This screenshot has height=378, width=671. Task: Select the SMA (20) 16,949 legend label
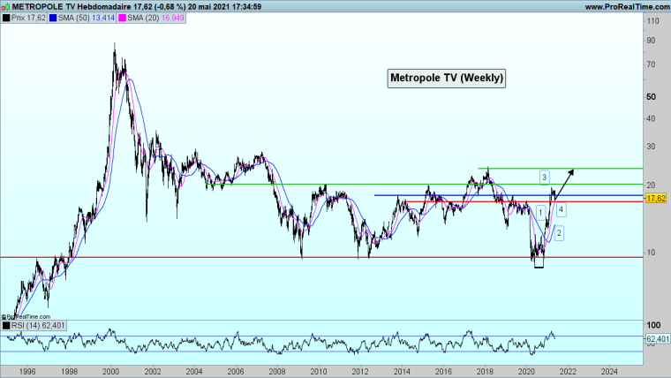pos(155,18)
